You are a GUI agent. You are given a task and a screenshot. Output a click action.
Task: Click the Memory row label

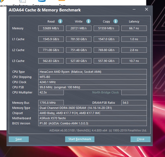(x=18, y=28)
